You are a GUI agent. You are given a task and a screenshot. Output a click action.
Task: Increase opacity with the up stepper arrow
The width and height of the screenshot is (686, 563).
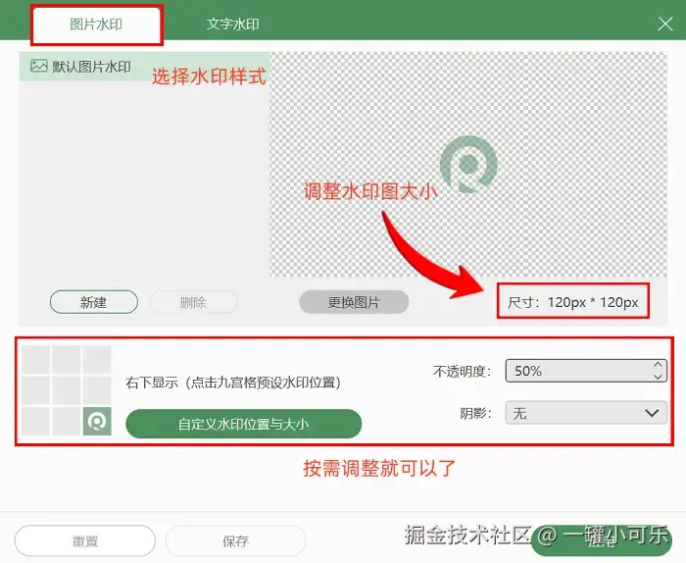coord(658,365)
